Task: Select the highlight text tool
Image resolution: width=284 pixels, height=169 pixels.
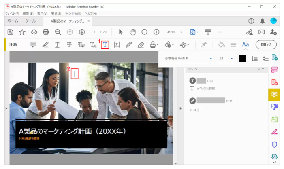Action: point(45,44)
